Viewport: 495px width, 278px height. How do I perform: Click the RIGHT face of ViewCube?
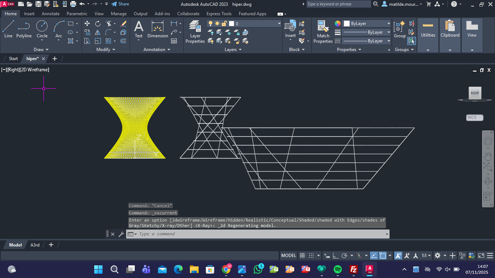(x=475, y=93)
